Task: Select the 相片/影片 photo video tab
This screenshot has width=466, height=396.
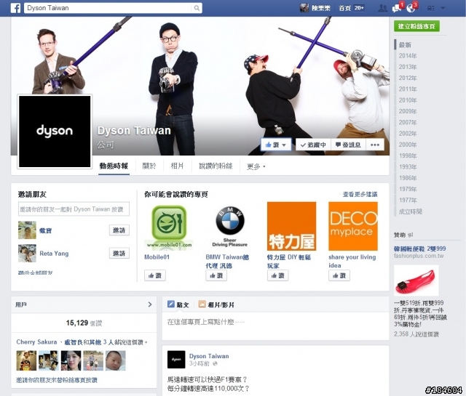Action: [216, 304]
